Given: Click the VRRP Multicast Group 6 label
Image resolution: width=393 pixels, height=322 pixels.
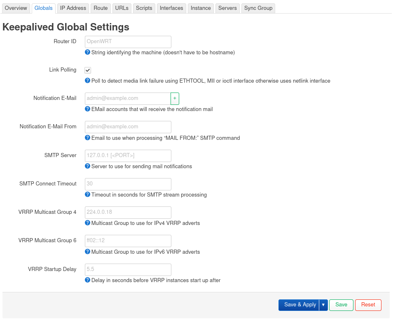Looking at the screenshot, I should (x=47, y=240).
